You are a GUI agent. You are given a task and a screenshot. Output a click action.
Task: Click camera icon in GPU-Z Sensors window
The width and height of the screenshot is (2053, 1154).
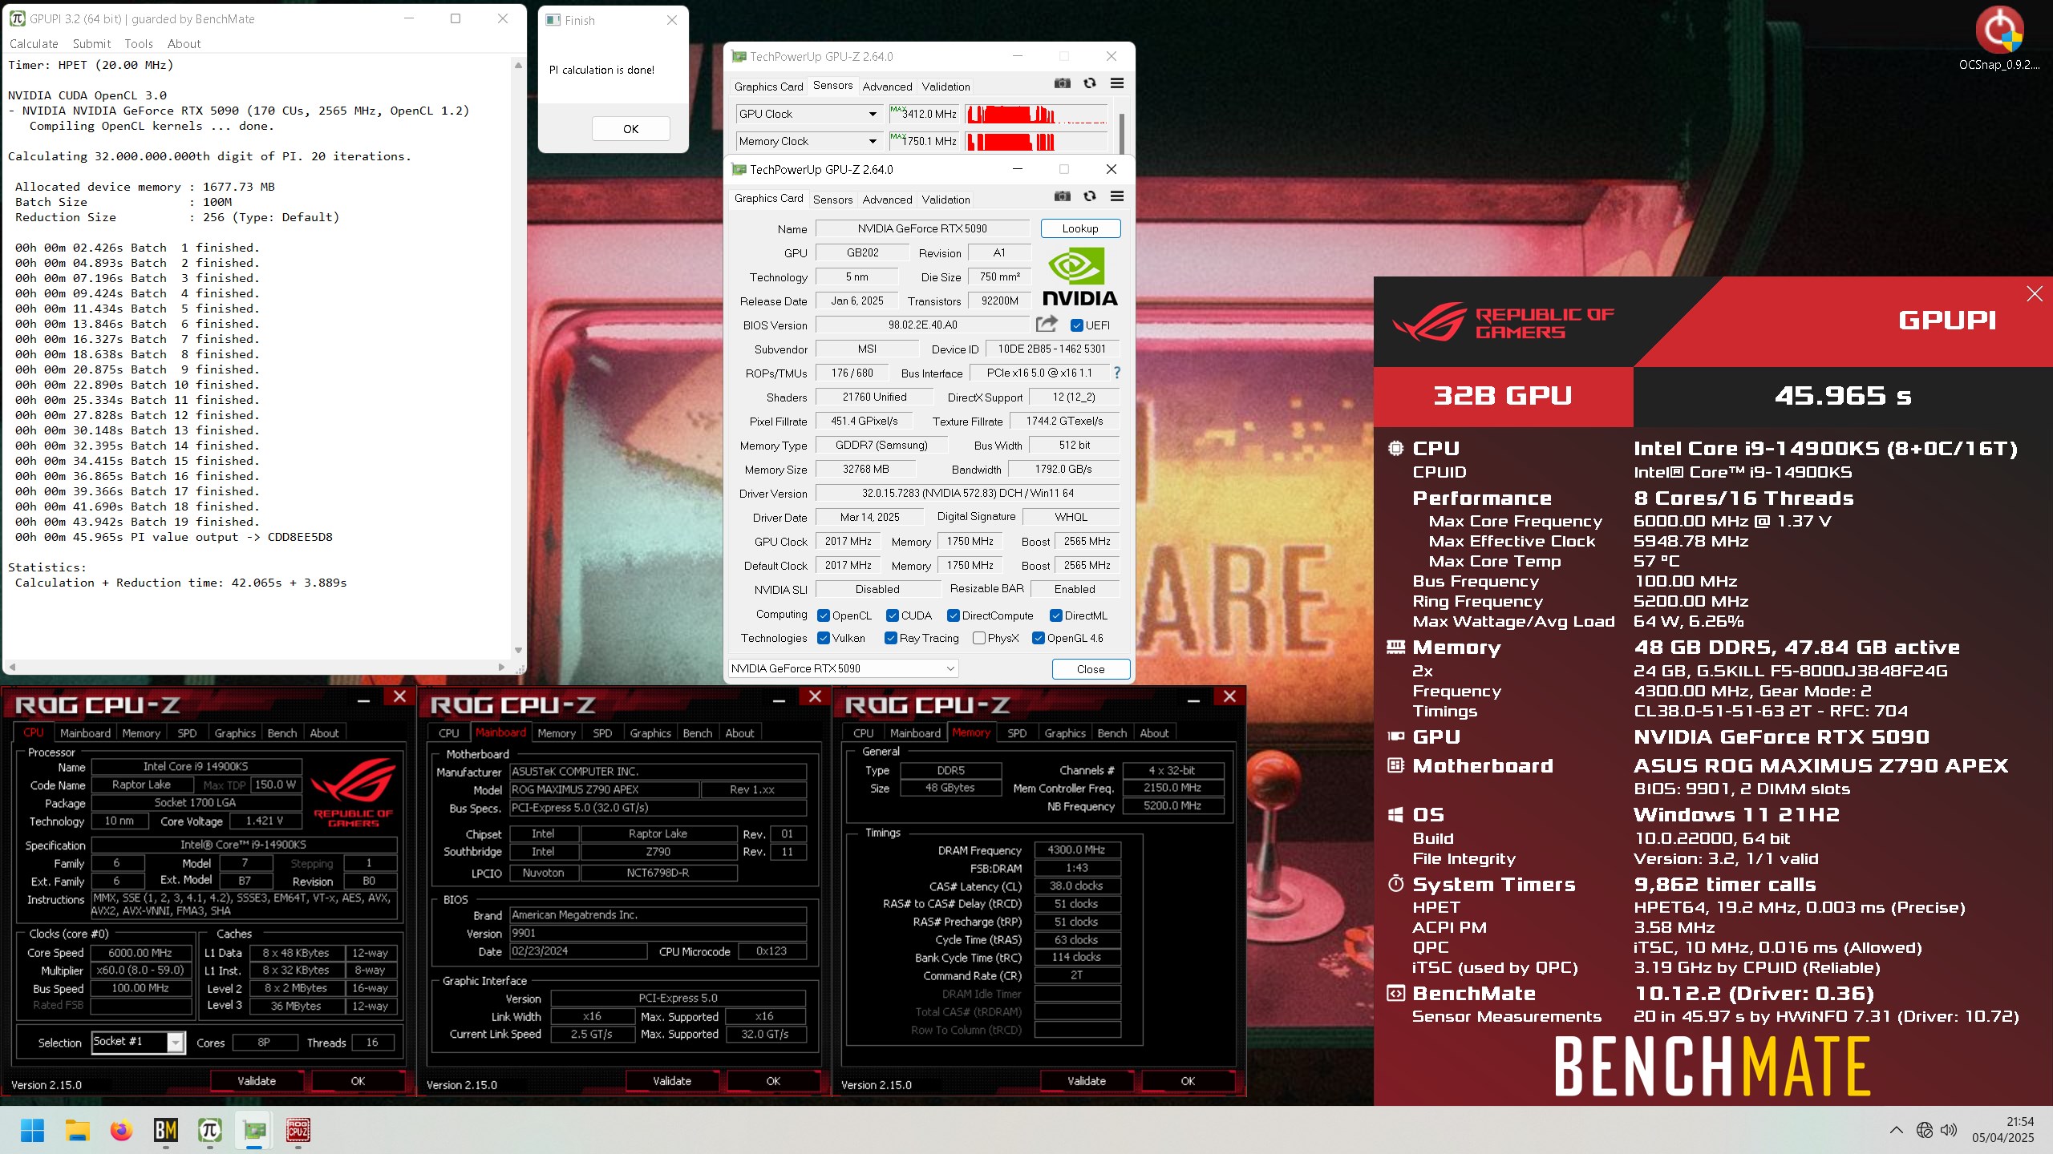tap(1063, 83)
